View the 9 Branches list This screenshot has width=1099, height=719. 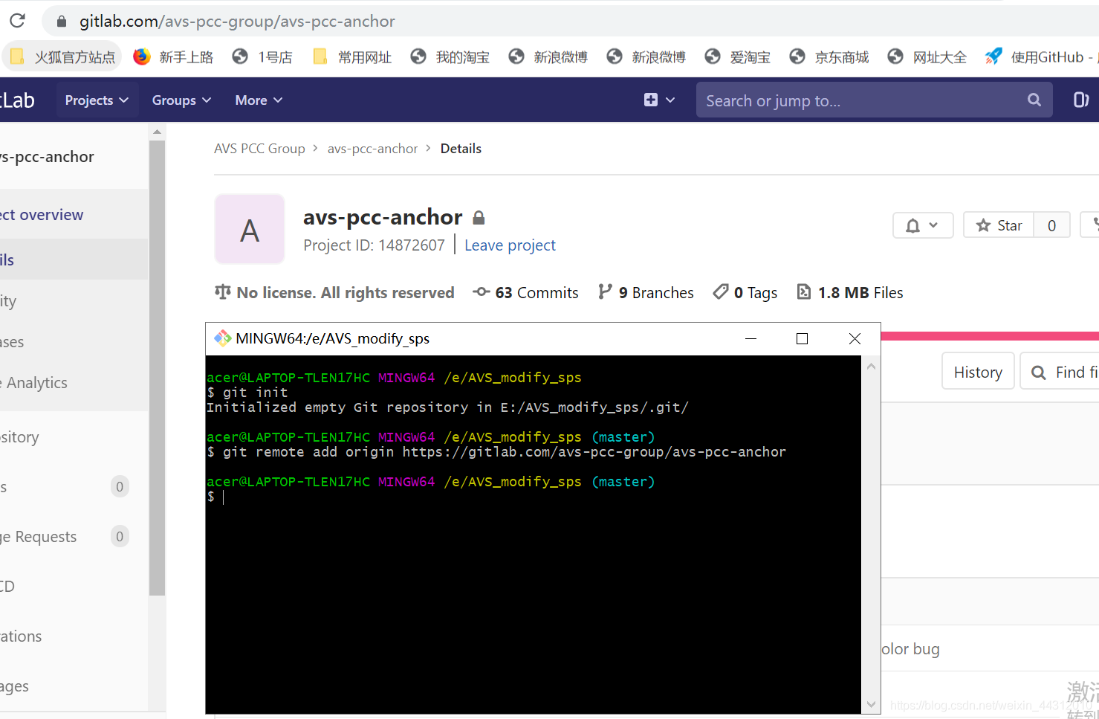coord(646,293)
